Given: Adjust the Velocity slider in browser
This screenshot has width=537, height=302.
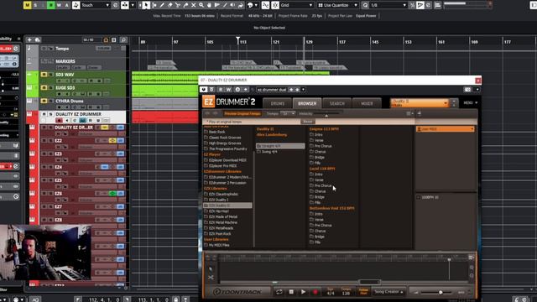Looking at the screenshot, I should tap(326, 114).
